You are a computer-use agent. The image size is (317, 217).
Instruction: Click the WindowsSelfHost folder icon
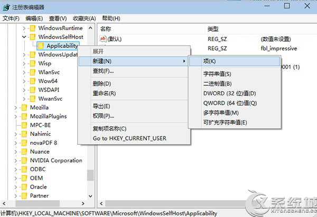[x=32, y=37]
